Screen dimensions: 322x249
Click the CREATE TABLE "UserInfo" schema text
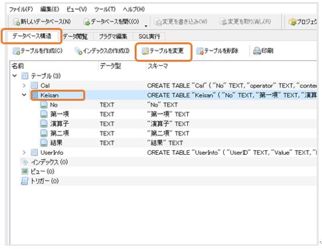click(x=232, y=153)
